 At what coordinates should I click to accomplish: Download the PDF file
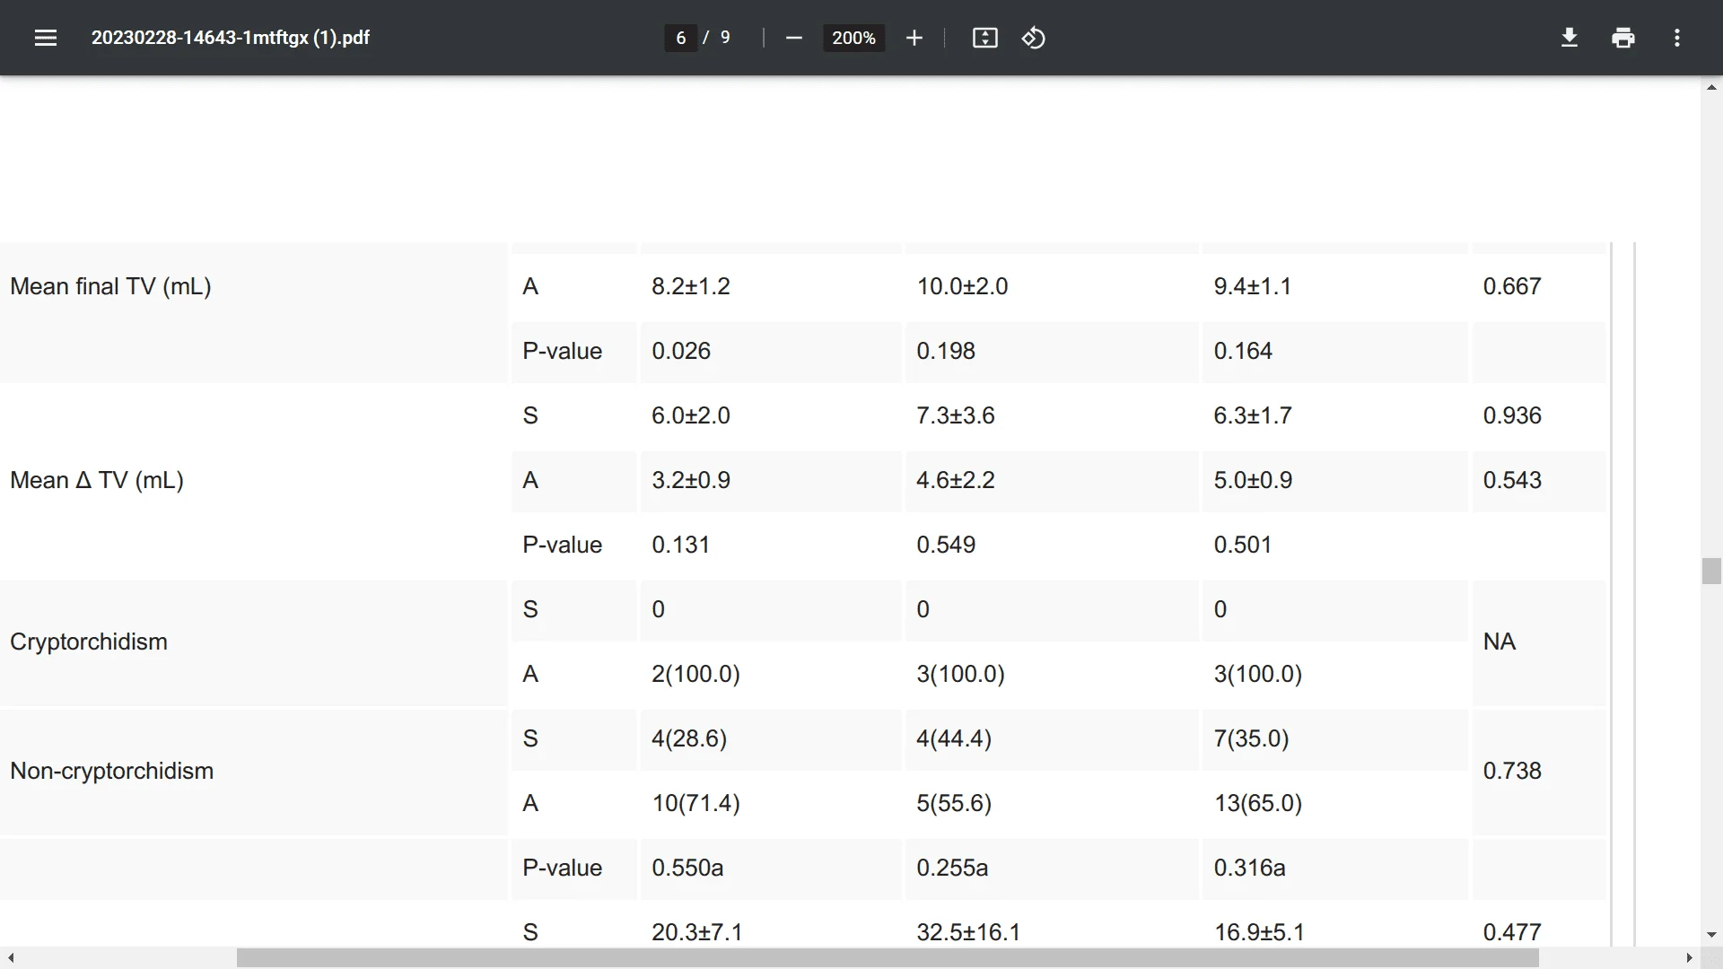[x=1570, y=38]
